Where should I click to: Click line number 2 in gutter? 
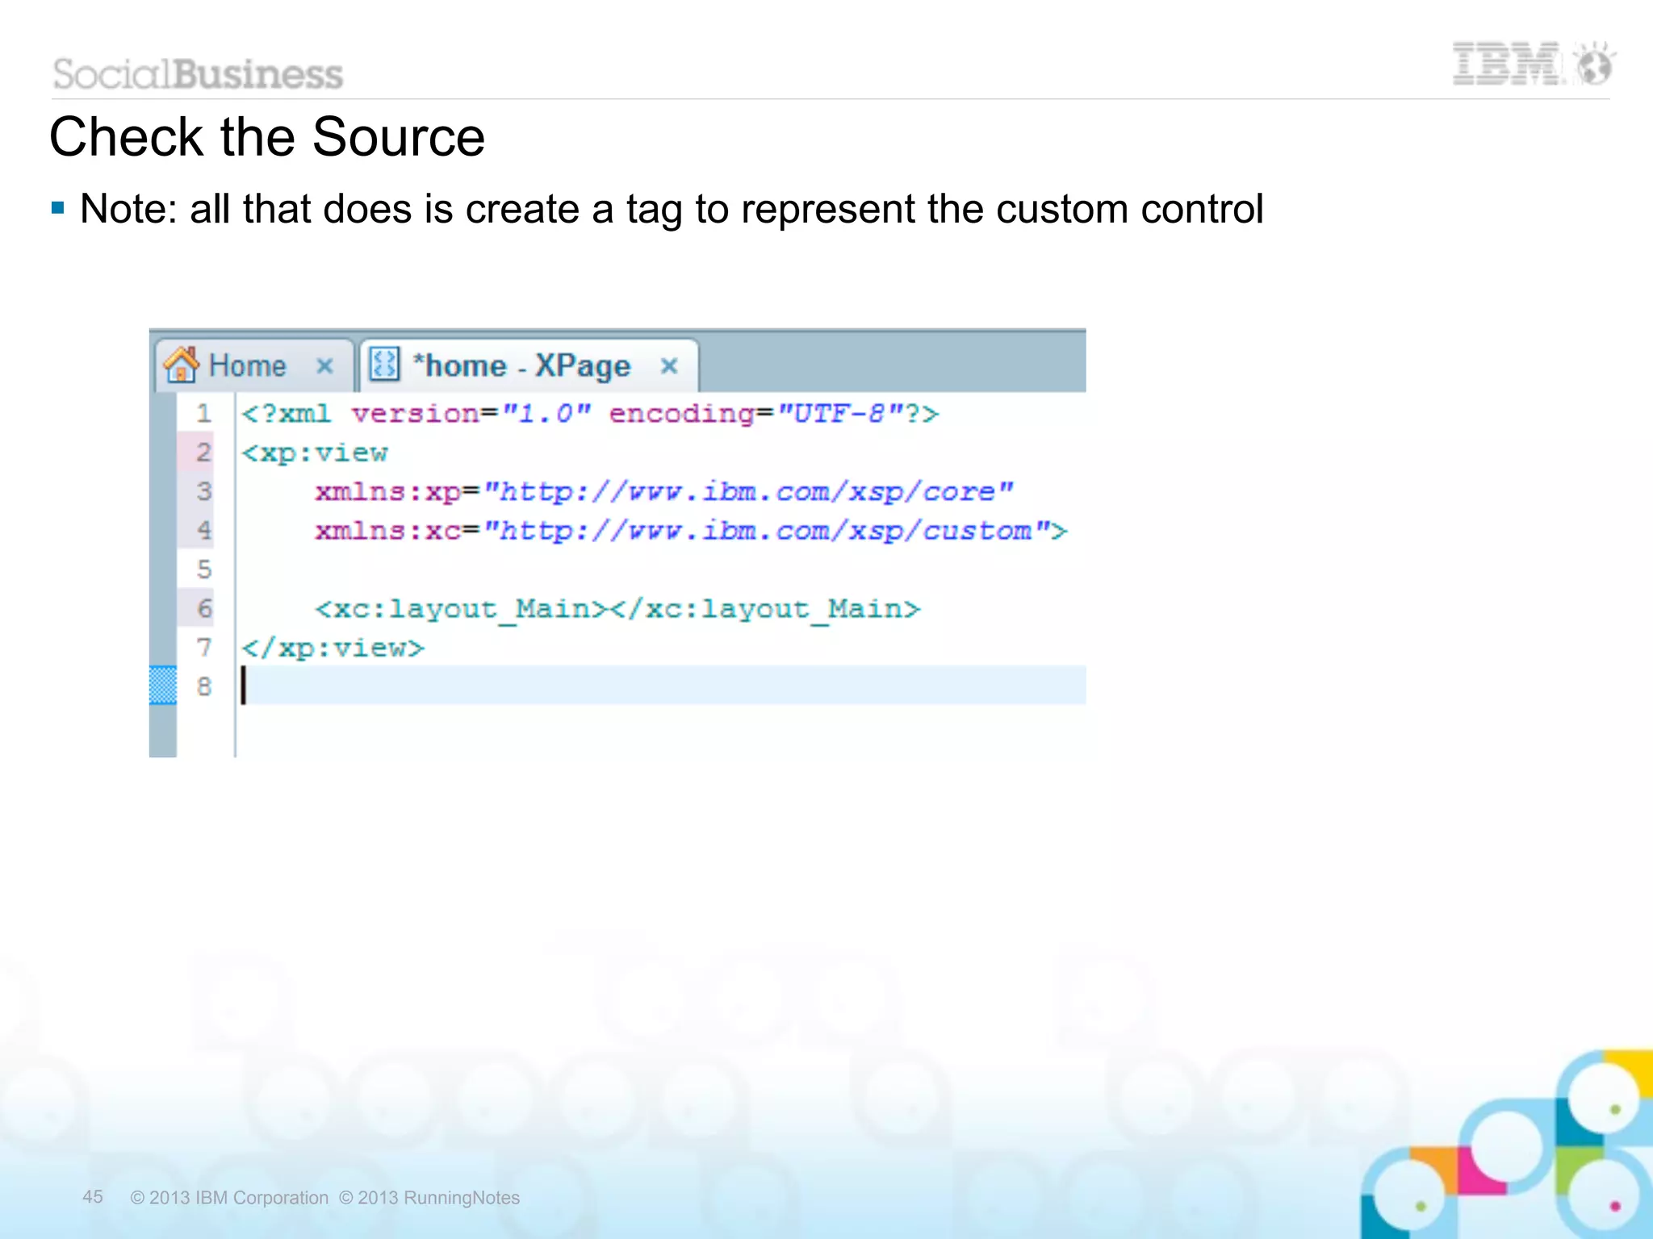[203, 453]
